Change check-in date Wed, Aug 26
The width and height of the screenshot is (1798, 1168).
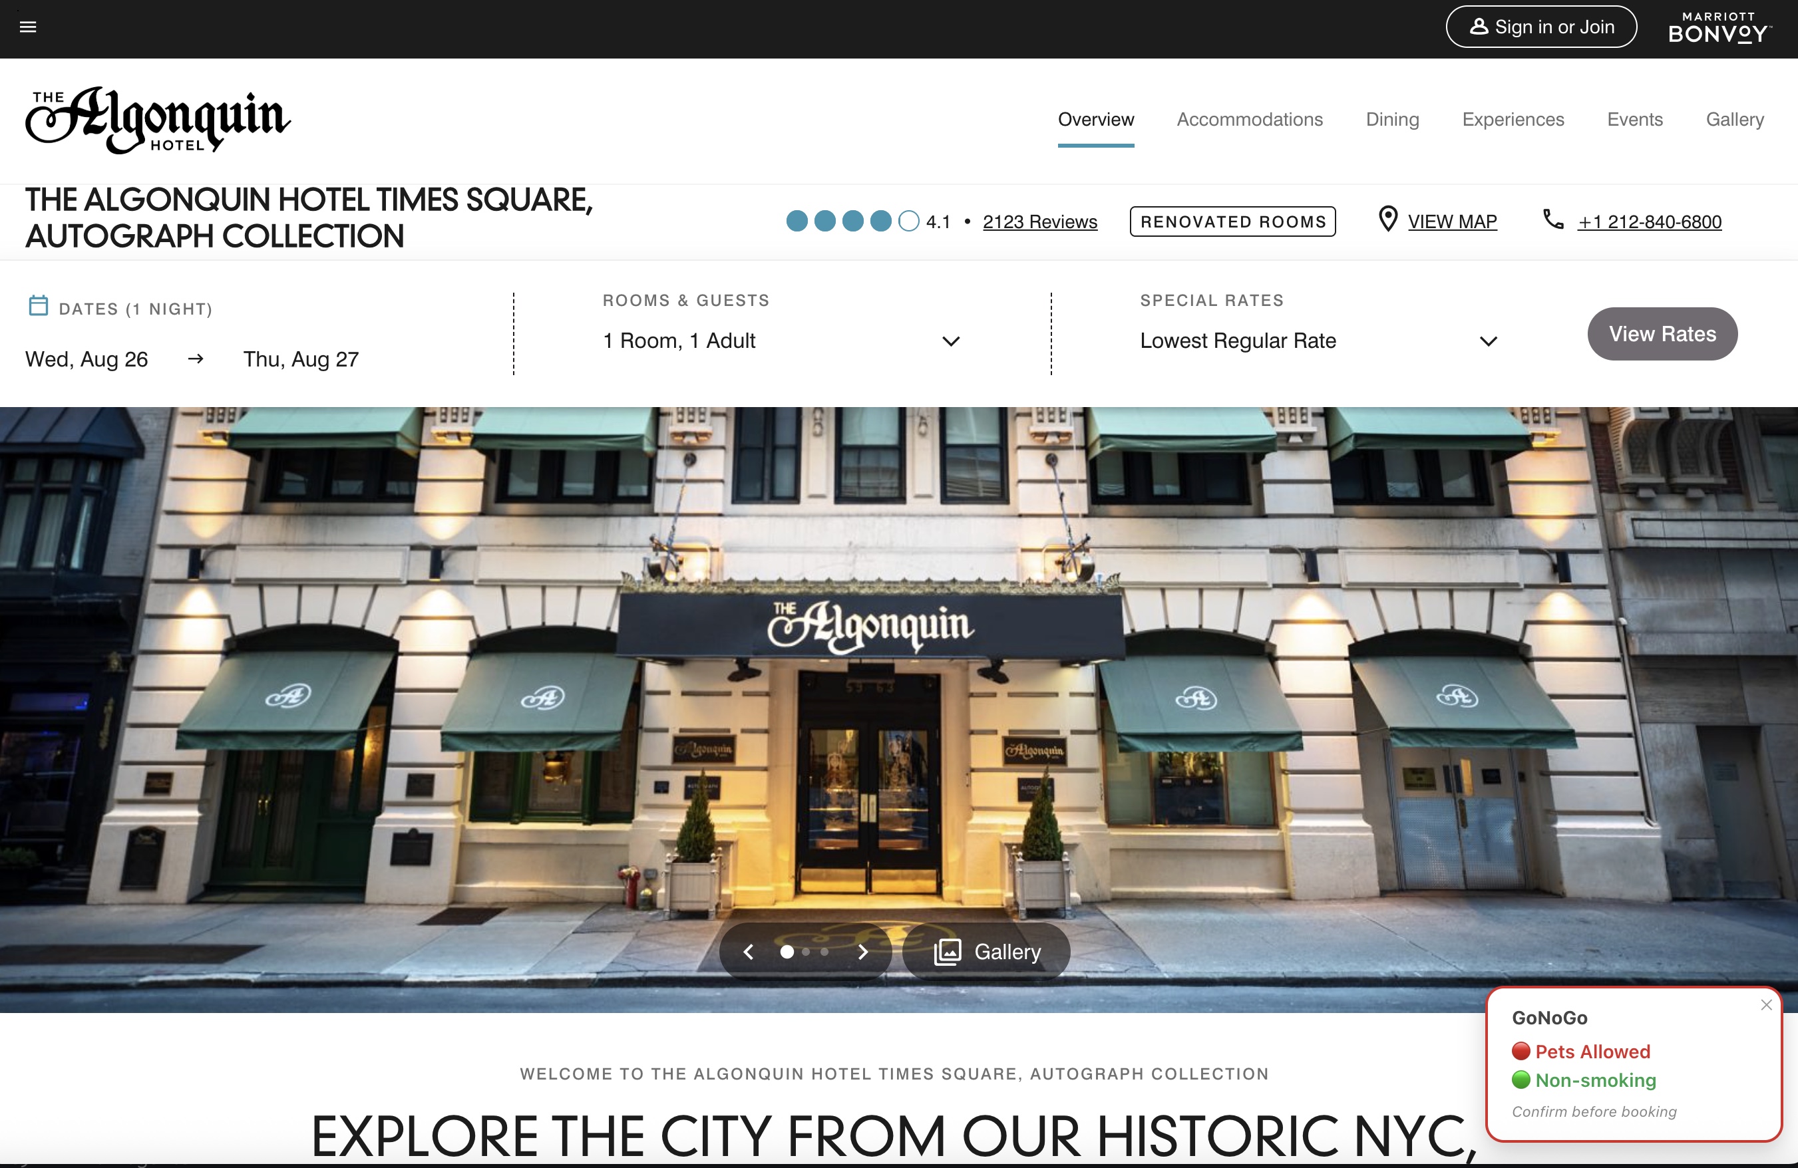pyautogui.click(x=87, y=359)
